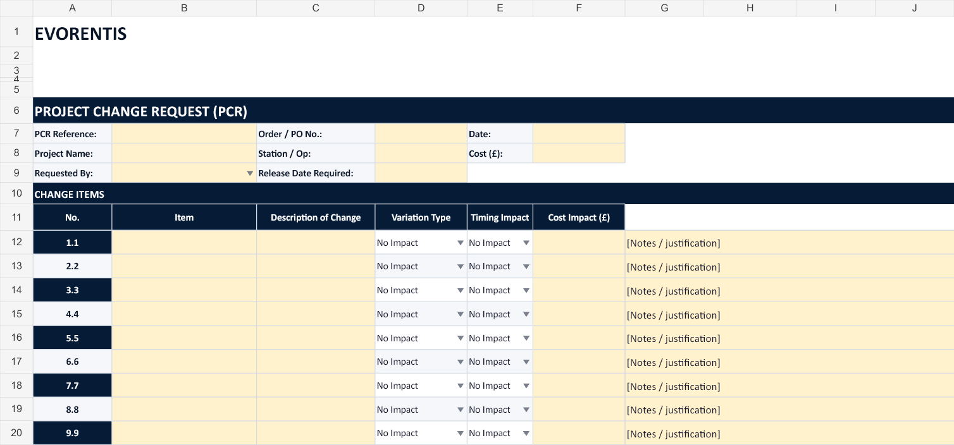Select Description of Change cell for item 3.3
Viewport: 954px width, 445px height.
[316, 291]
